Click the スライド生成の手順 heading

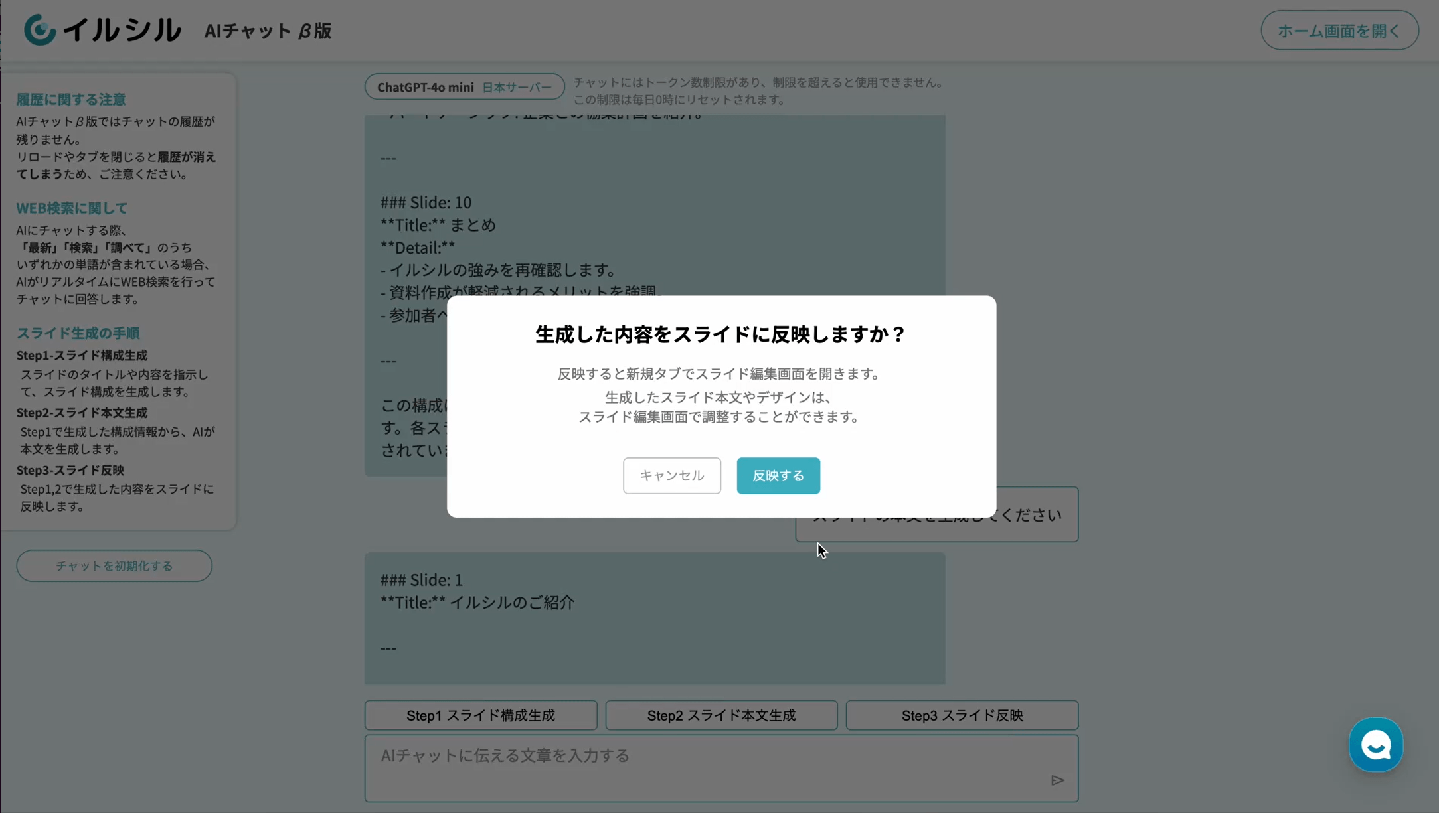pyautogui.click(x=78, y=333)
